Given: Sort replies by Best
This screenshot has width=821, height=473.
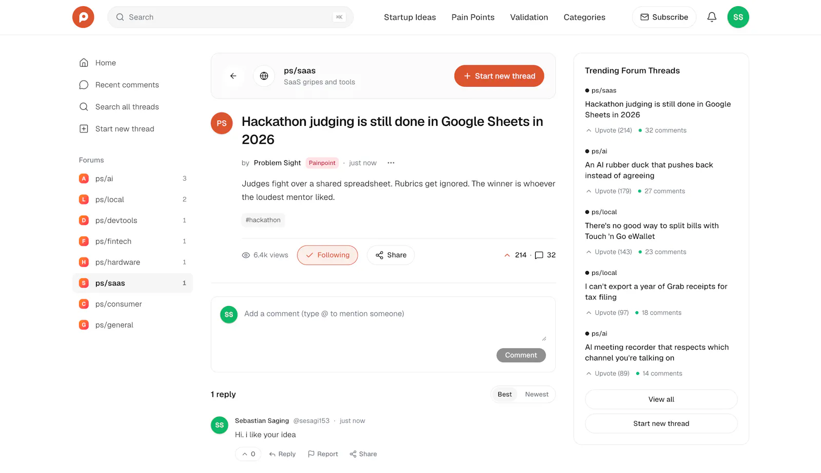Looking at the screenshot, I should (x=504, y=394).
